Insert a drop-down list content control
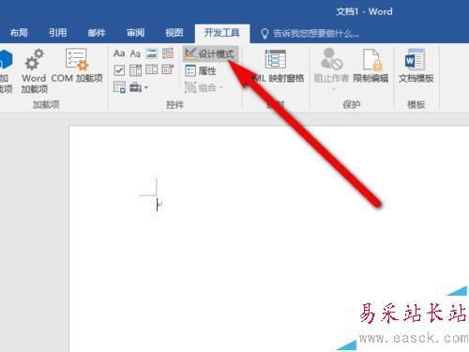 coord(152,69)
